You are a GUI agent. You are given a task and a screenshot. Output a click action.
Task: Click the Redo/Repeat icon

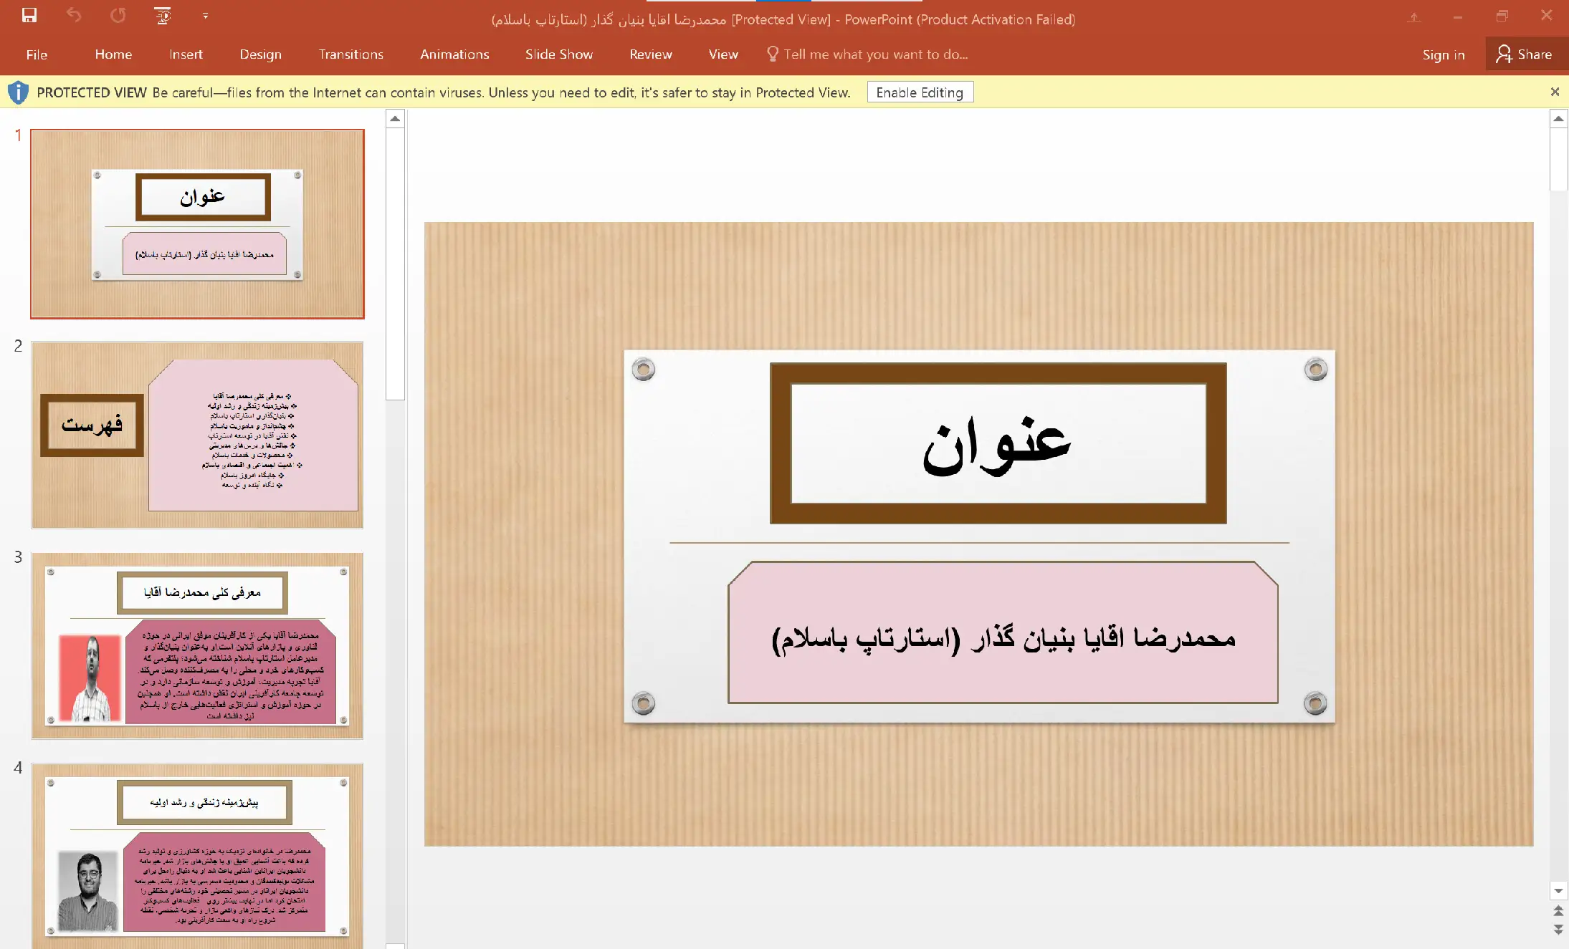[x=118, y=16]
